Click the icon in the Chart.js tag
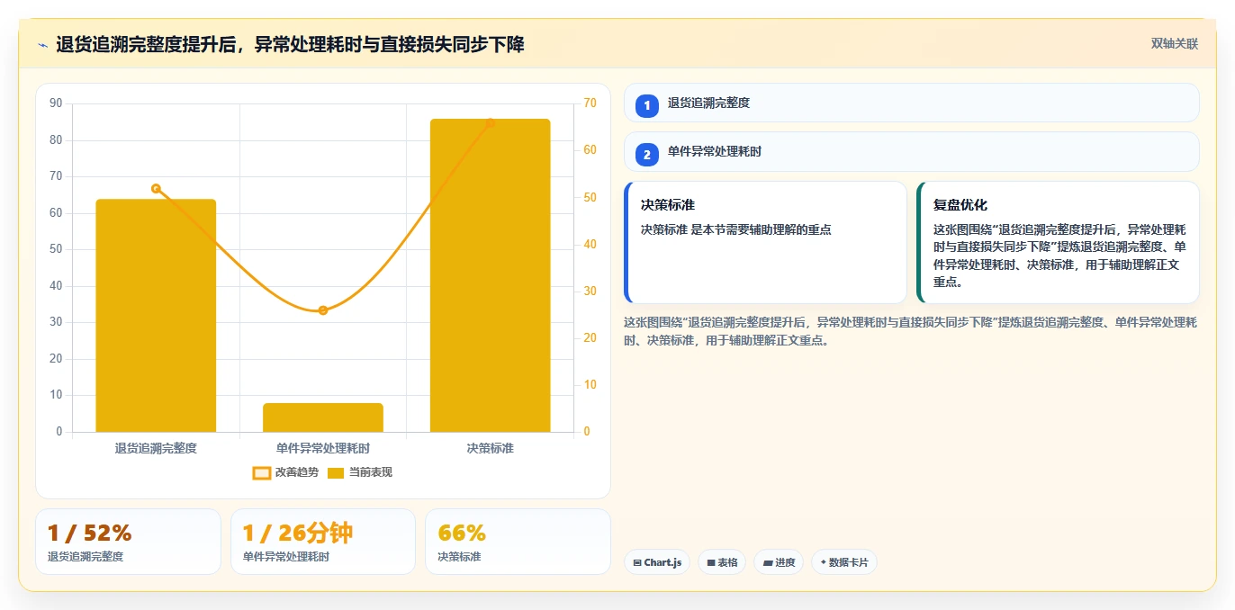This screenshot has height=610, width=1235. (x=637, y=563)
